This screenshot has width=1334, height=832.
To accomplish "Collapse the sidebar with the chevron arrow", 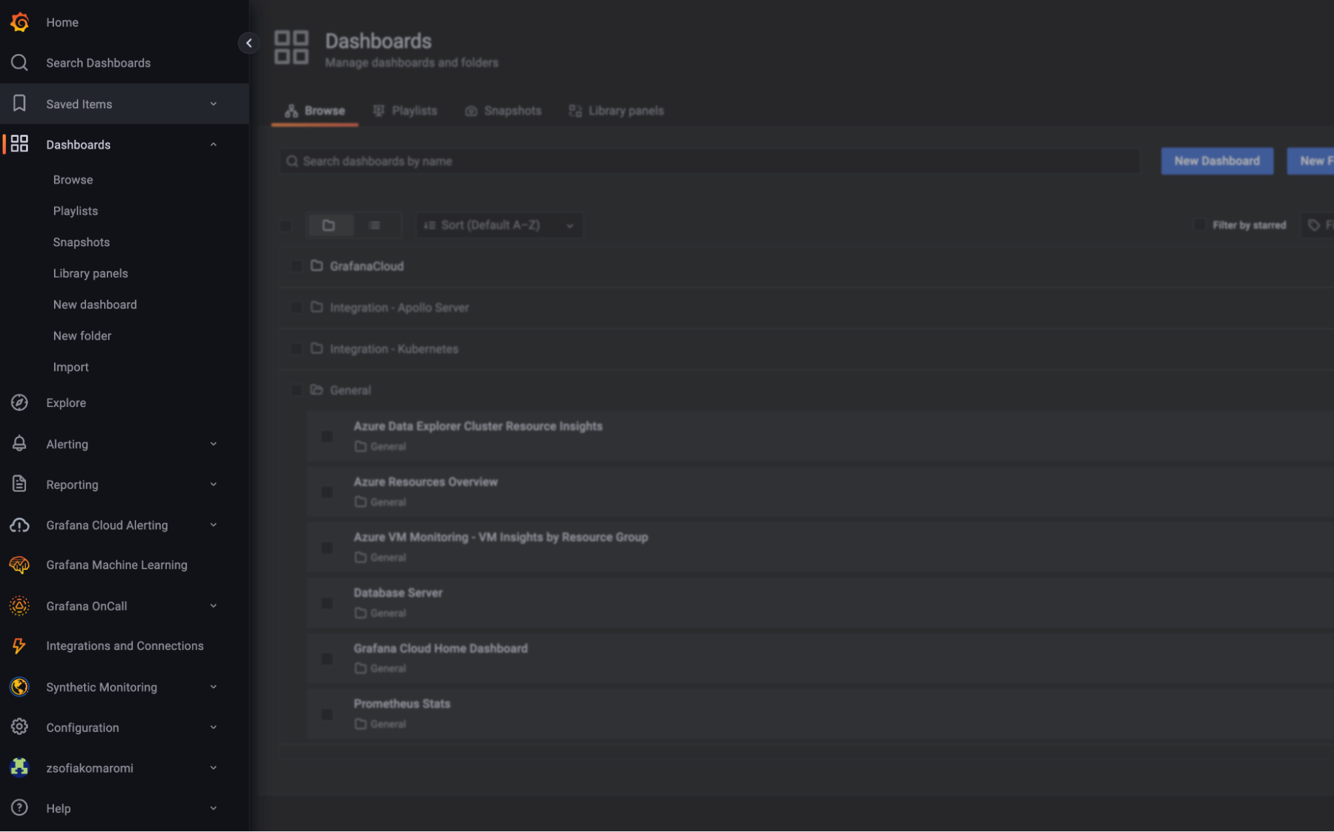I will click(249, 43).
